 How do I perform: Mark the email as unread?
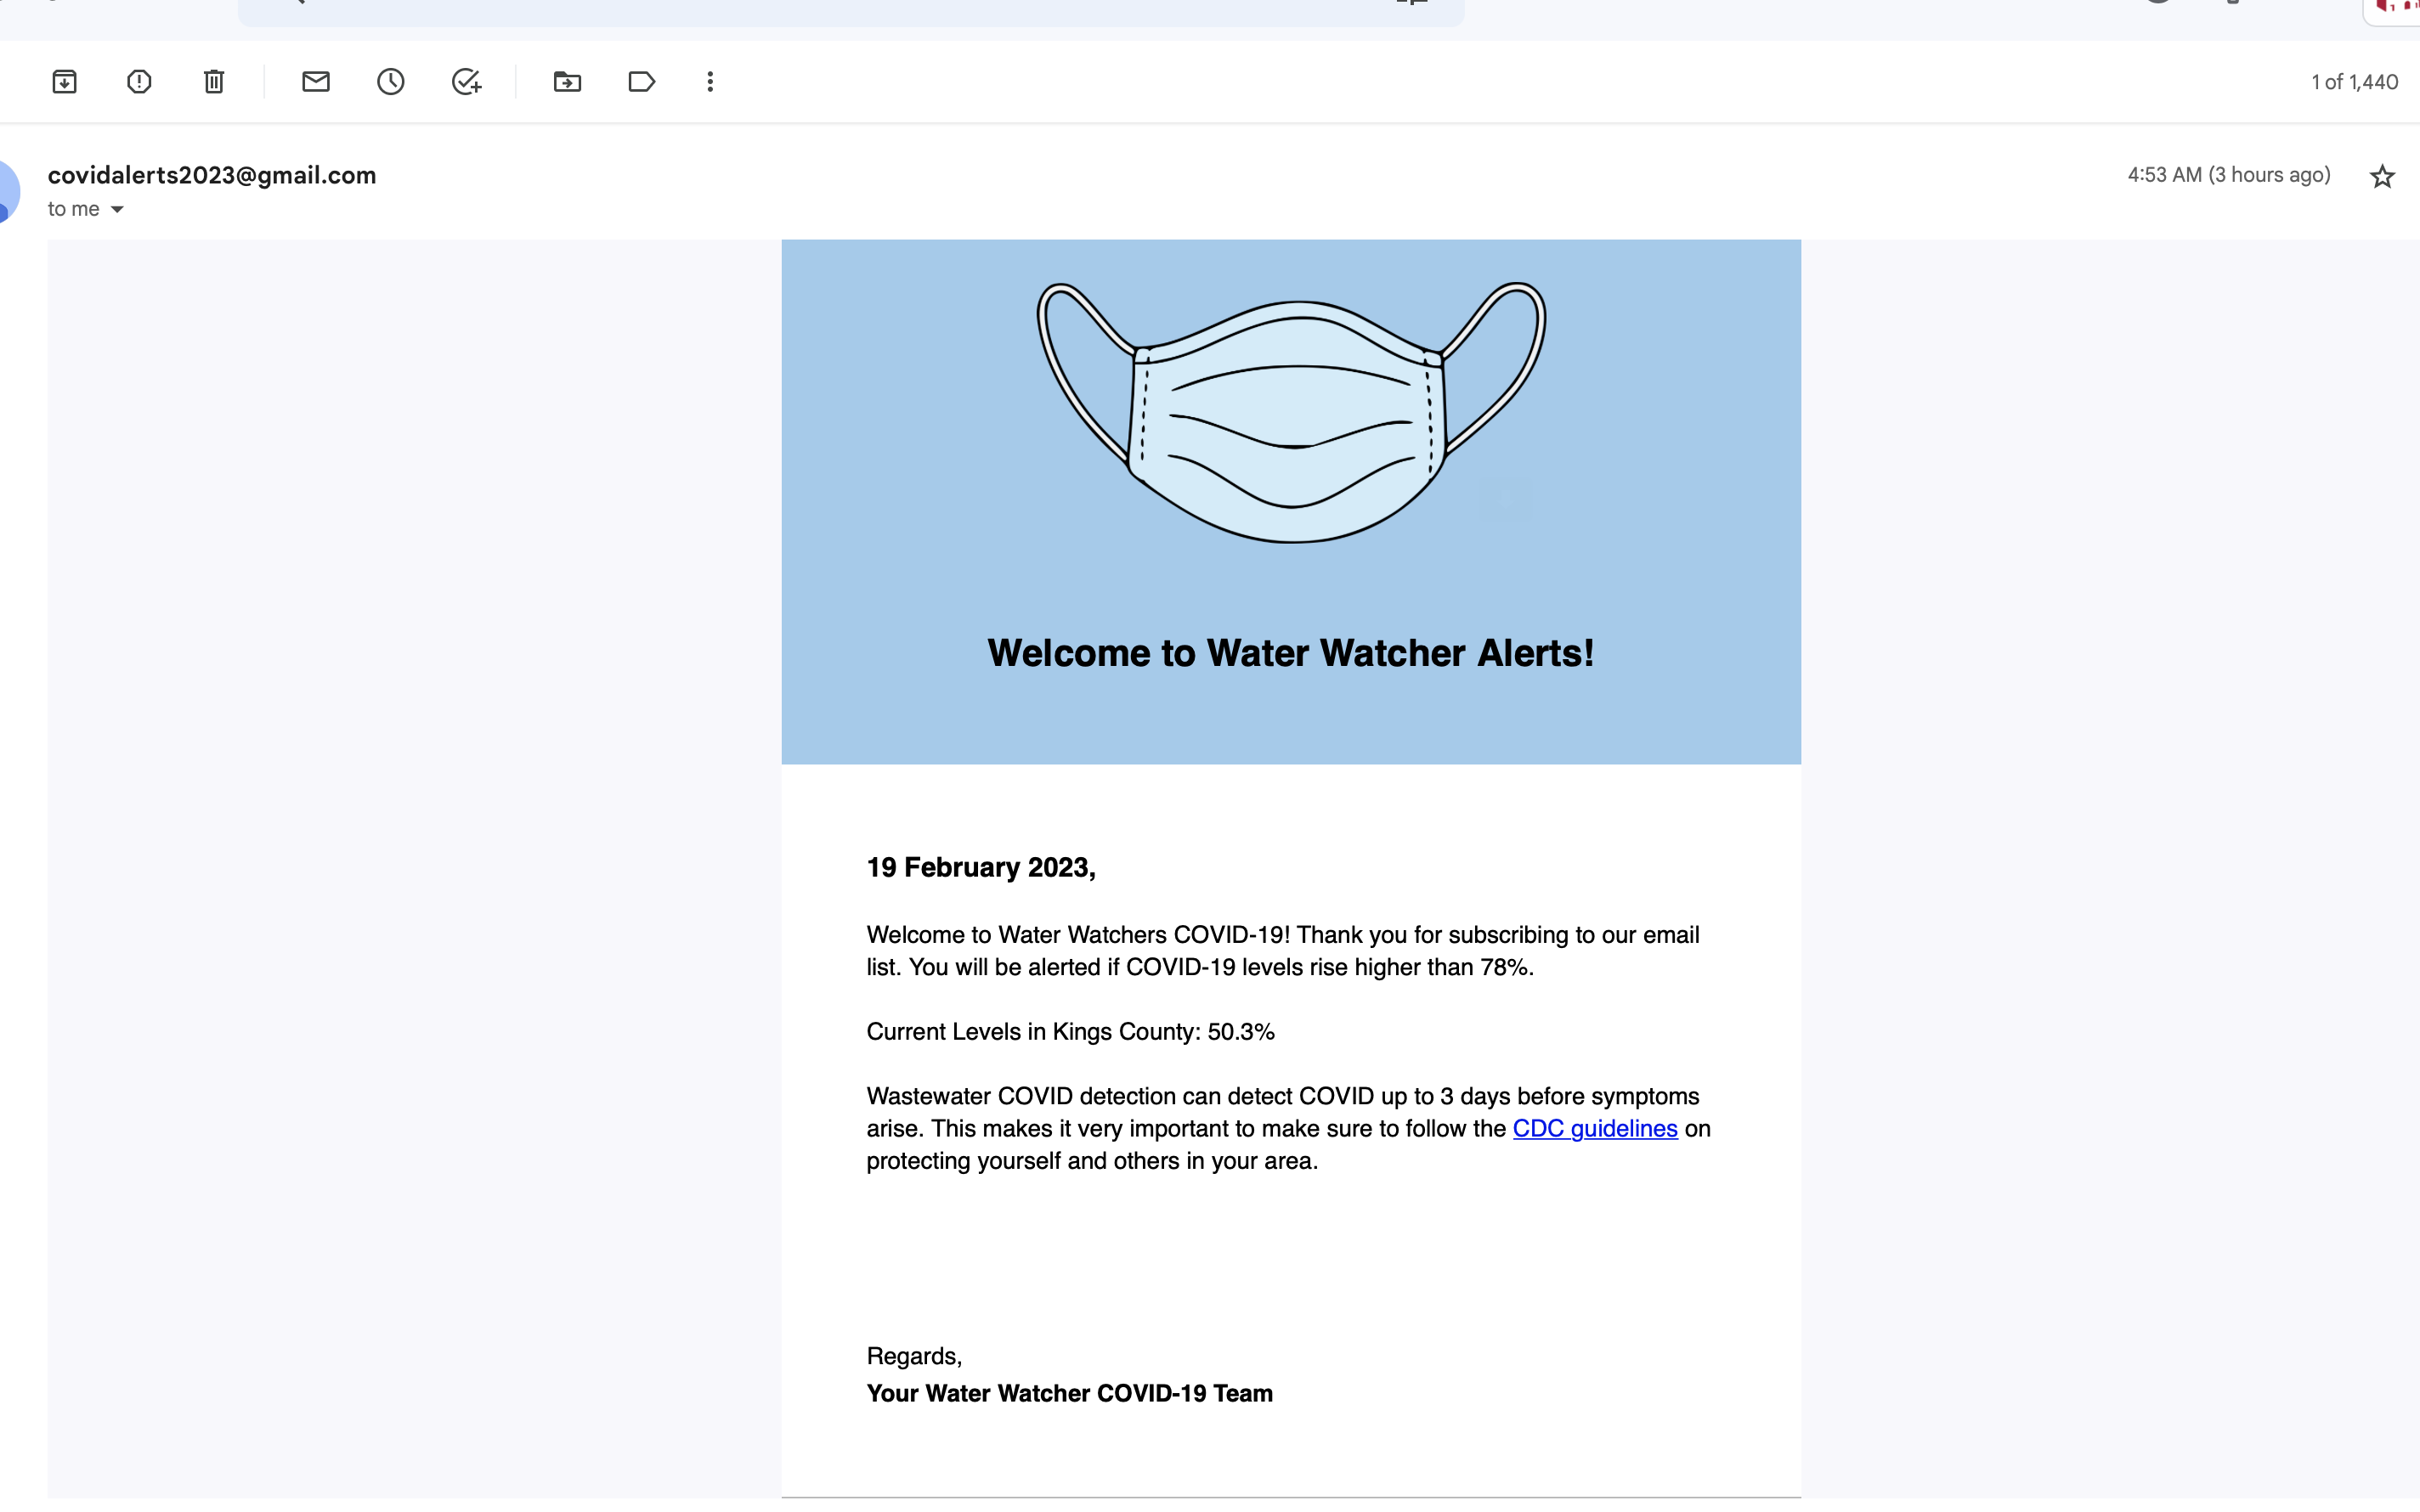tap(316, 82)
